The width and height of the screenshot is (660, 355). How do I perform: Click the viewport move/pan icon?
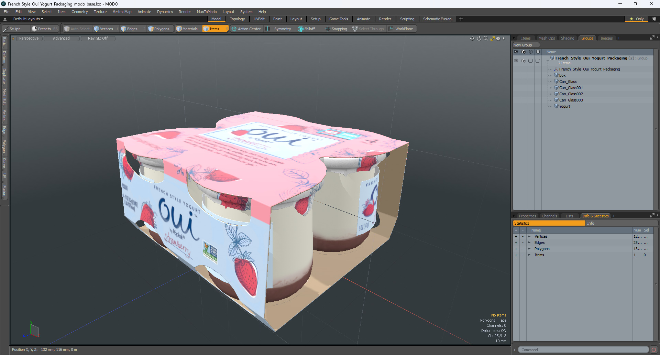472,39
